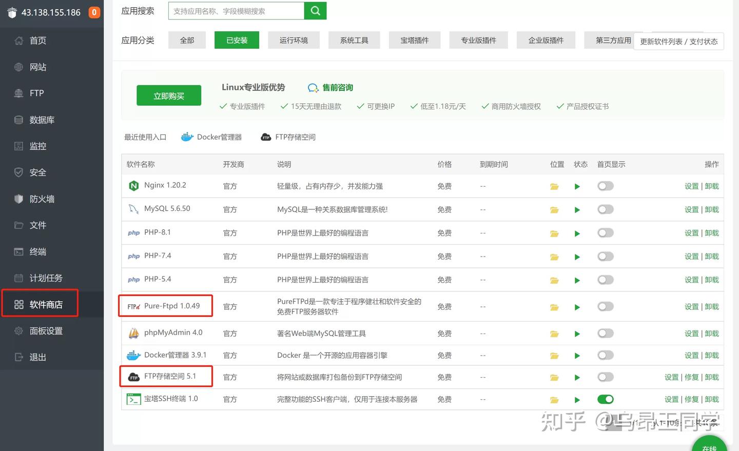Focus the 应用搜索 input field
The height and width of the screenshot is (451, 739).
point(236,11)
